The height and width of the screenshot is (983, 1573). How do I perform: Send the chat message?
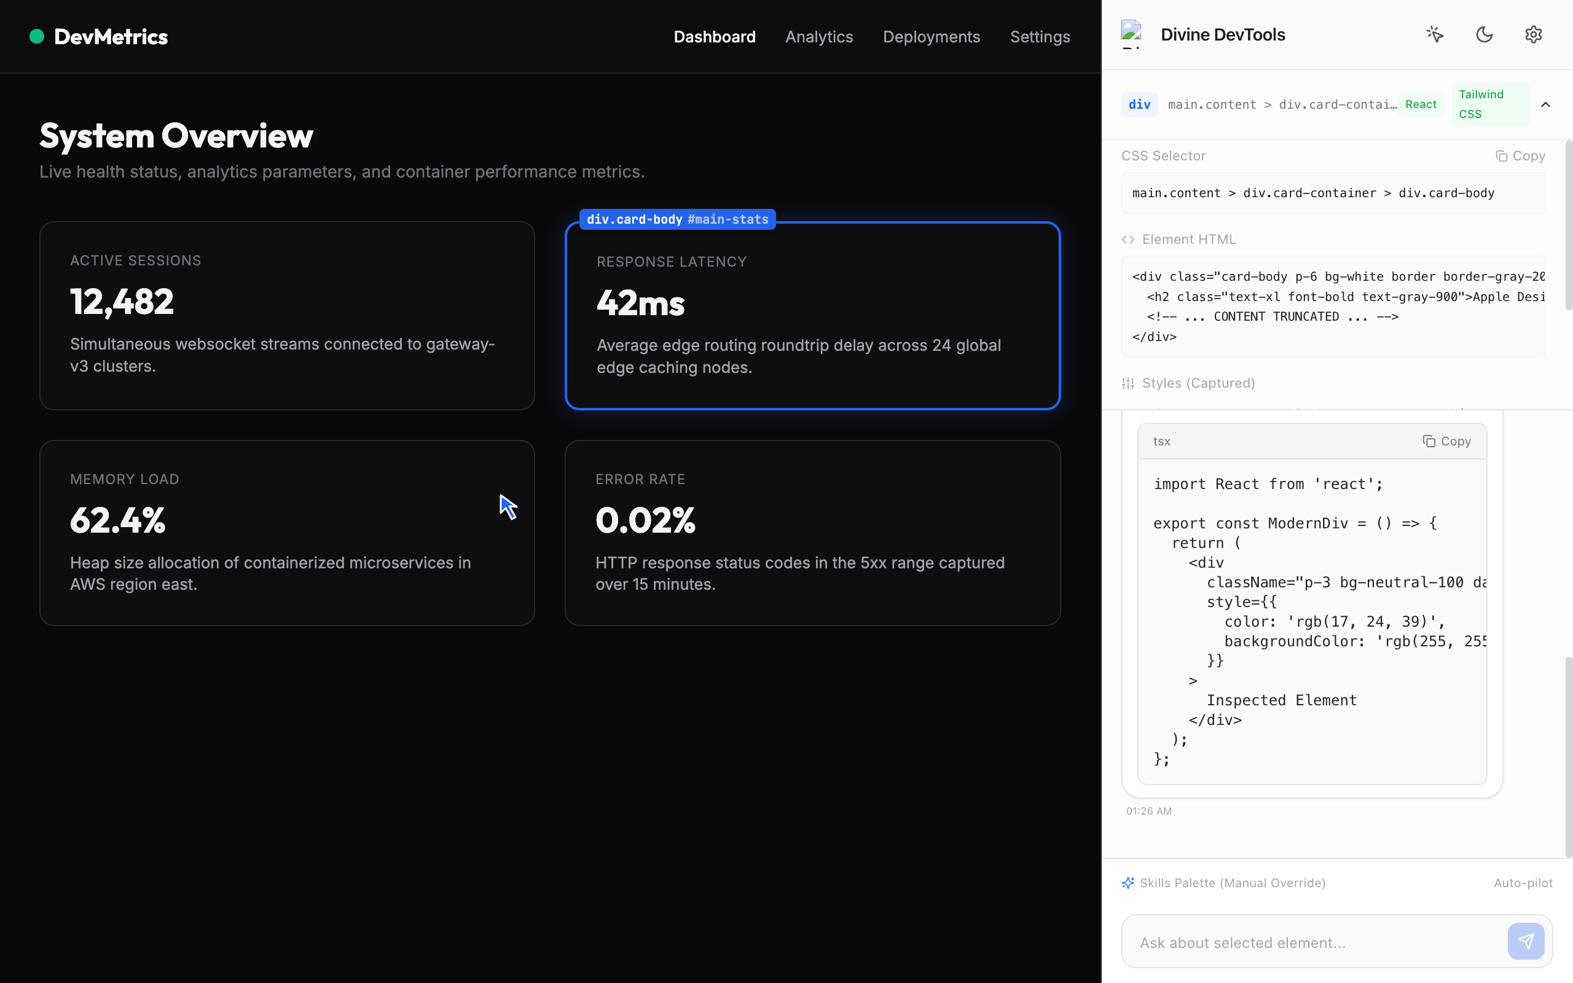tap(1526, 941)
